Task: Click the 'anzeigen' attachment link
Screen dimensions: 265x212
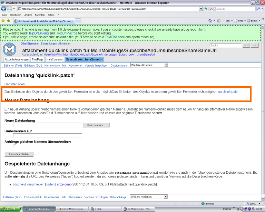Action: tap(63, 184)
